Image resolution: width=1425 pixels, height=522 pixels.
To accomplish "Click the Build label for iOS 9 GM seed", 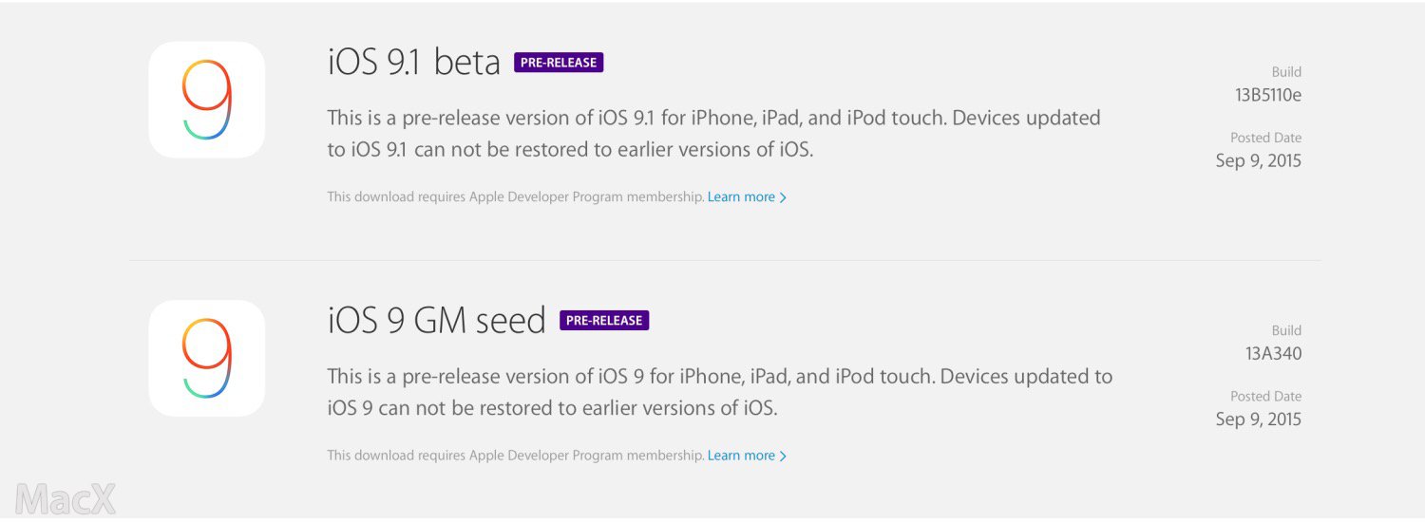I will (1286, 330).
